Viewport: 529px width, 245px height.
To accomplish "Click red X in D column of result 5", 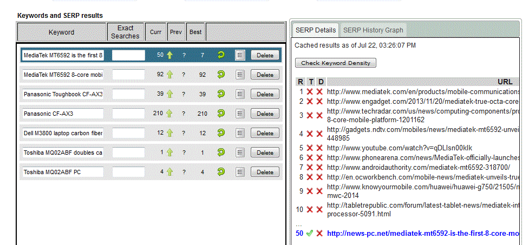I will 319,148.
